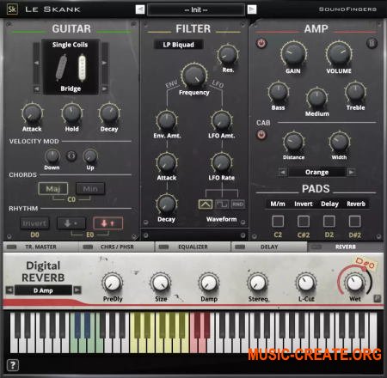Open the Orange cabinet selector

coord(316,172)
